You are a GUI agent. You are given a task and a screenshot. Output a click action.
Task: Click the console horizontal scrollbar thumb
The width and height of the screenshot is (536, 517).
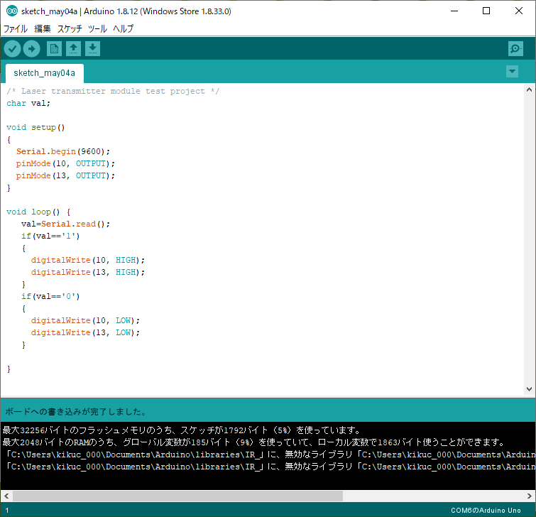click(177, 496)
